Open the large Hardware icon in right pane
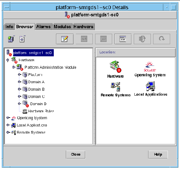 coord(115,66)
